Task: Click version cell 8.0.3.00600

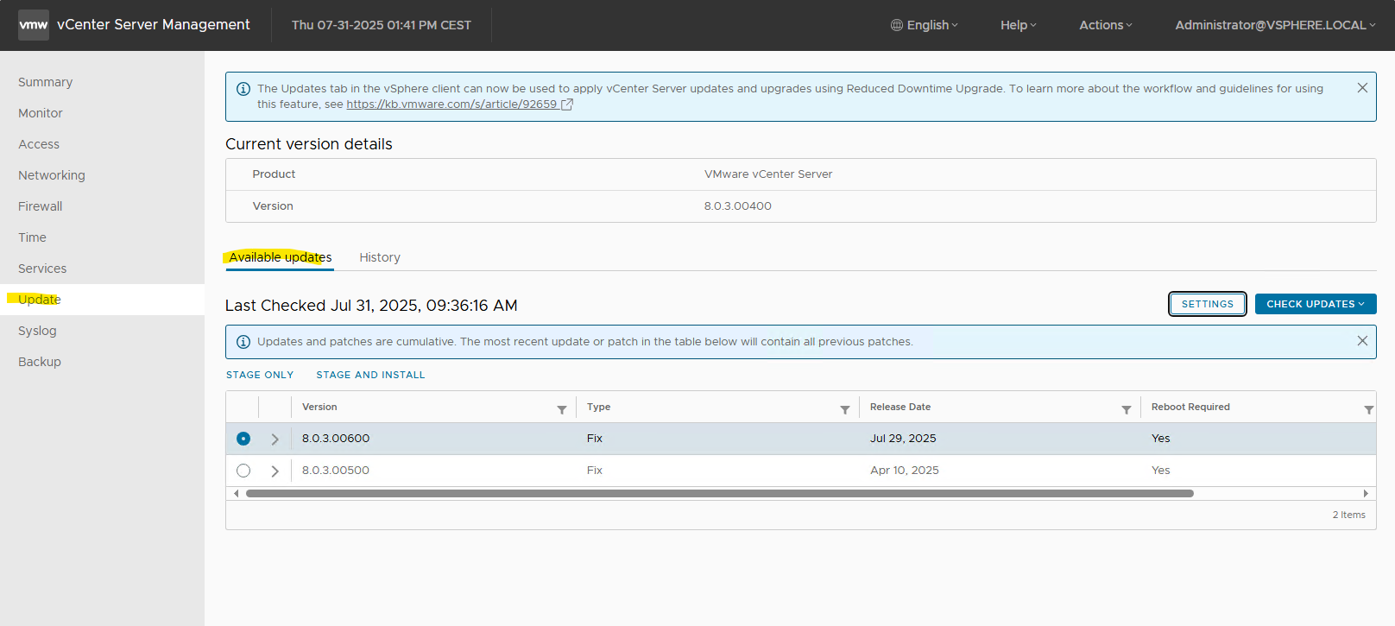Action: click(x=336, y=439)
